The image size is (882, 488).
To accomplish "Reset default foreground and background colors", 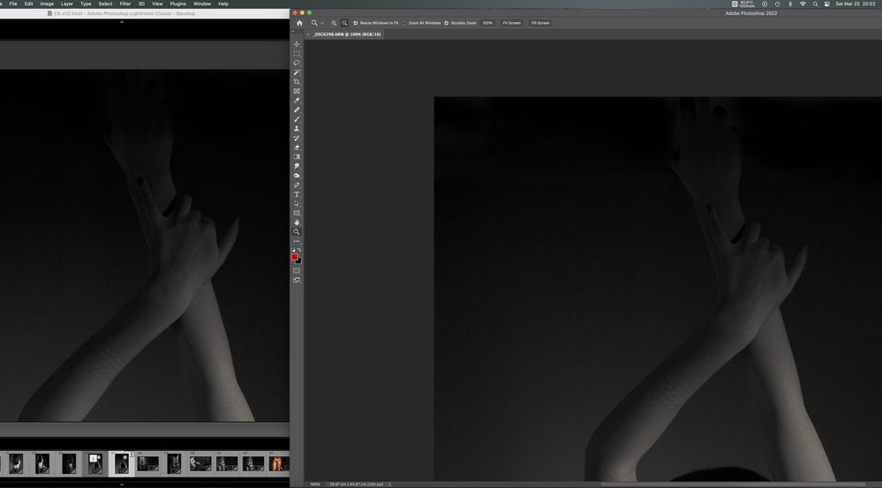I will tap(293, 250).
